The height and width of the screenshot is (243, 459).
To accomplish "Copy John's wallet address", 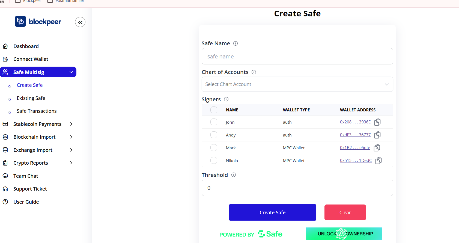I will 377,122.
